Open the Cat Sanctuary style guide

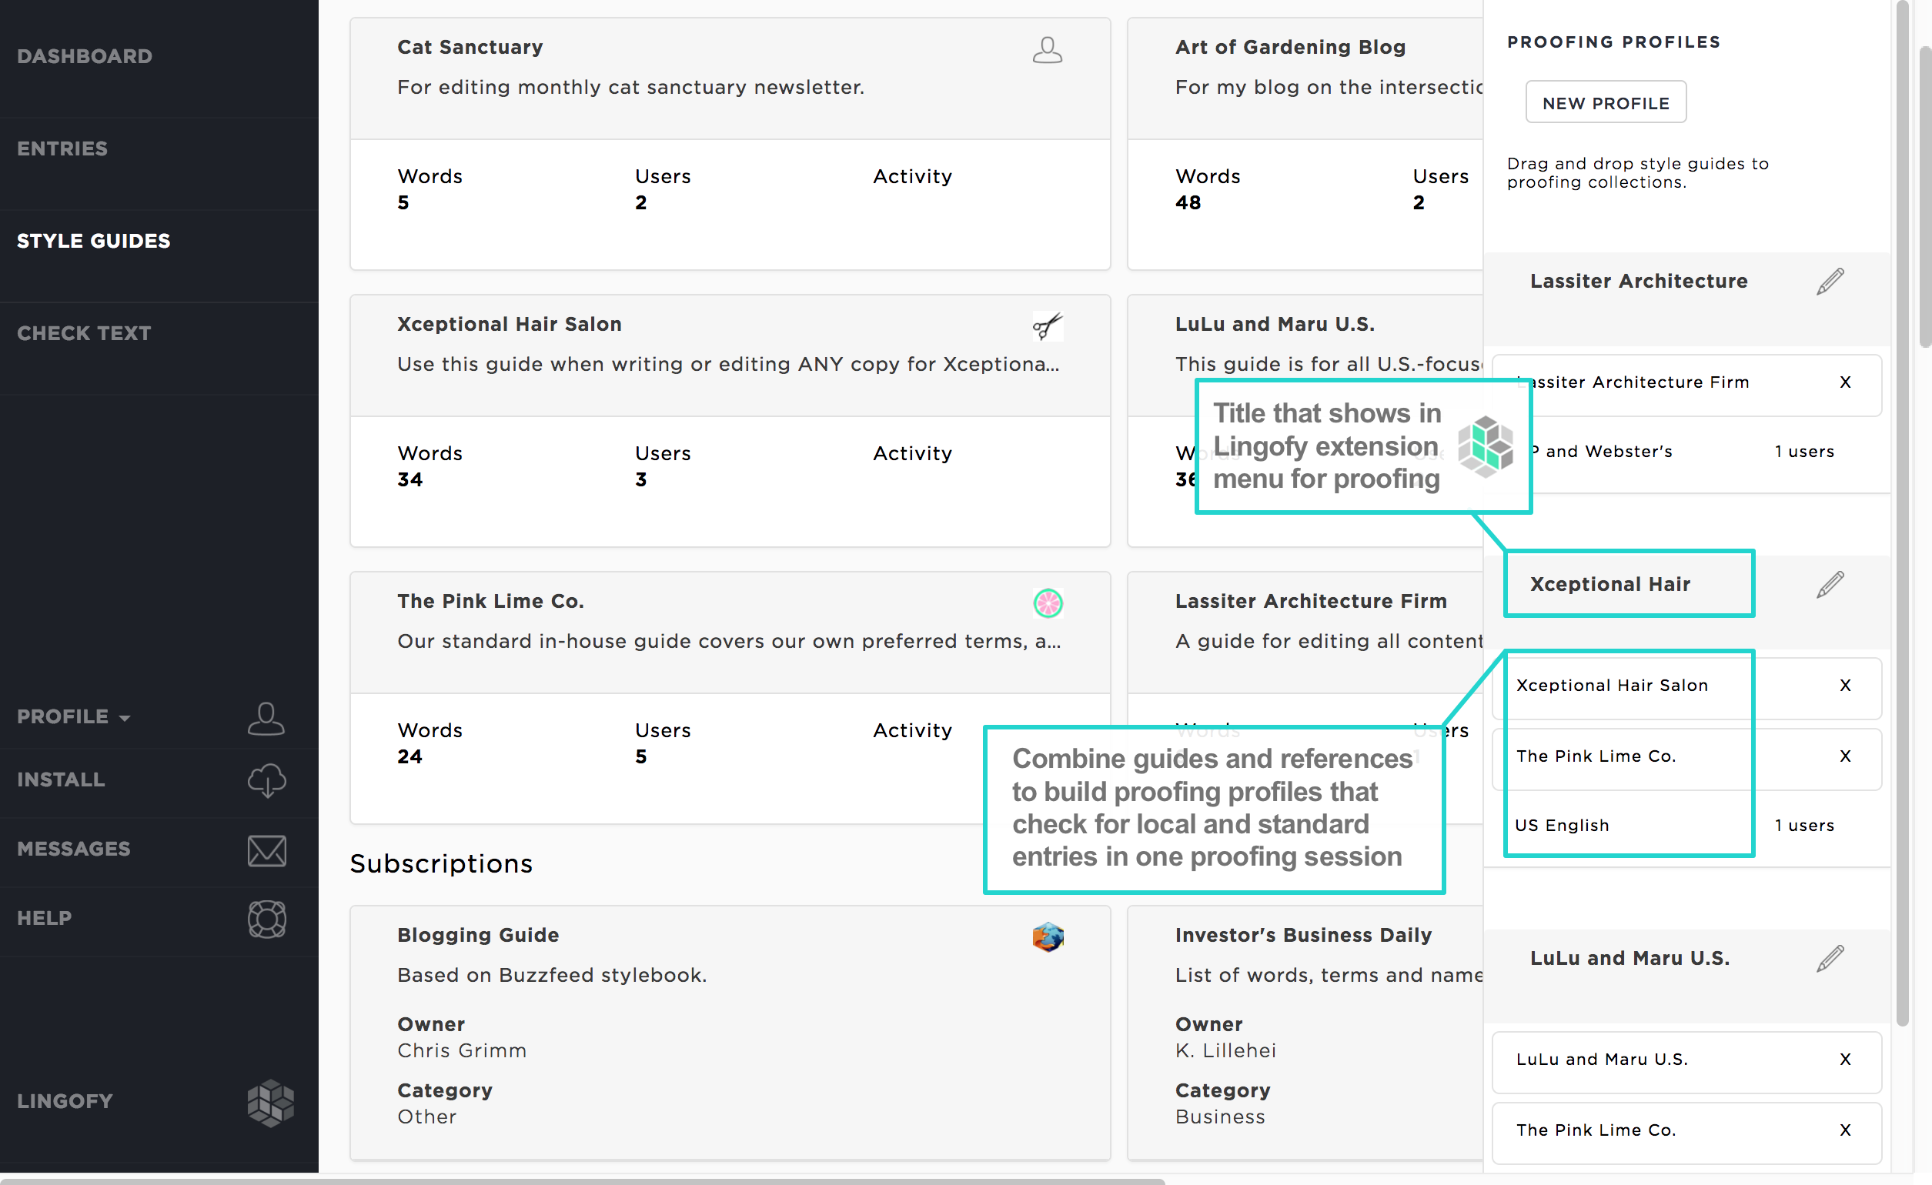pos(470,47)
